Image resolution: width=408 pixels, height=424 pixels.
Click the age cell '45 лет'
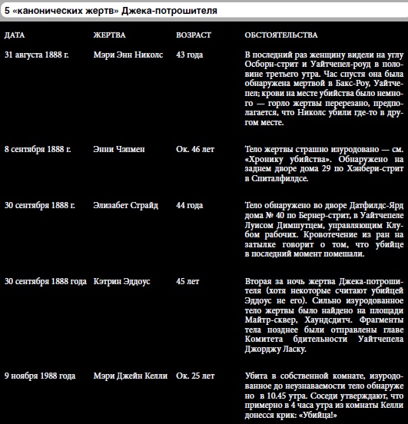(x=187, y=281)
